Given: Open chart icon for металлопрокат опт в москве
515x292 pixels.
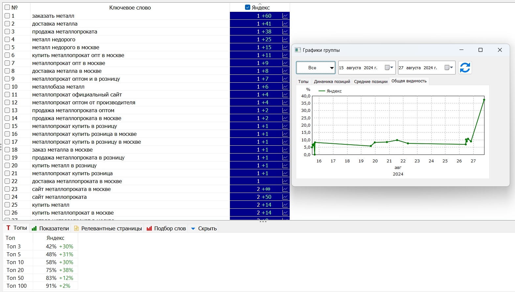Looking at the screenshot, I should [x=285, y=63].
